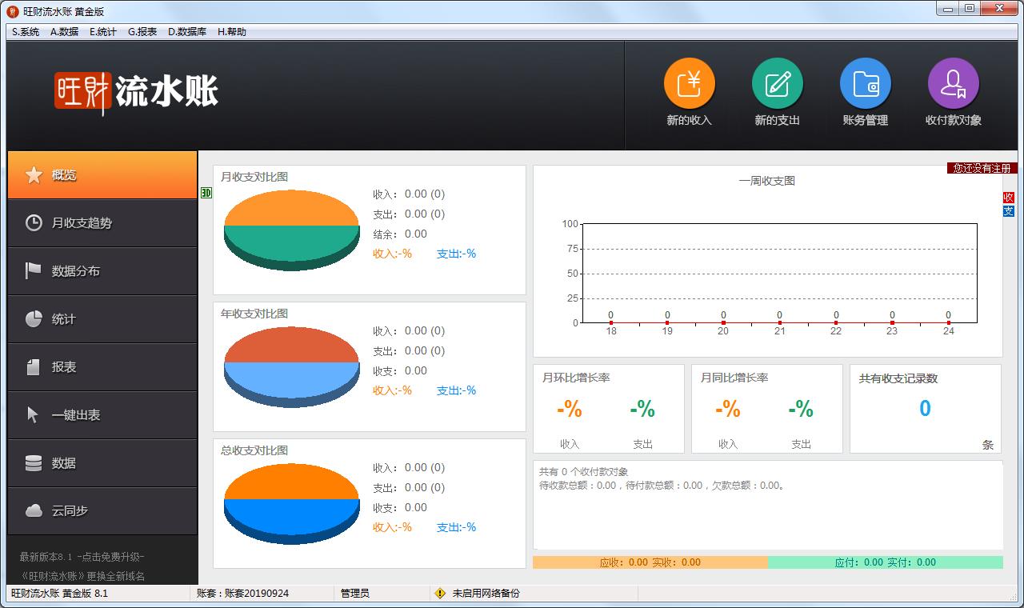1024x608 pixels.
Task: Click the 旺财流水账 logo
Action: click(136, 92)
